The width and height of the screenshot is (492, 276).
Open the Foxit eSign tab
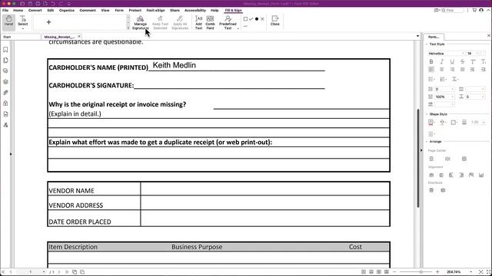155,10
